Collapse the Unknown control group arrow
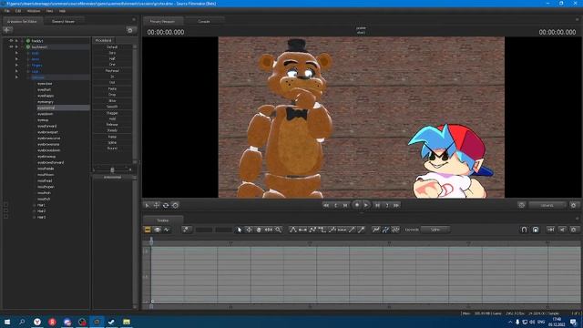Image resolution: width=583 pixels, height=328 pixels. pos(16,77)
